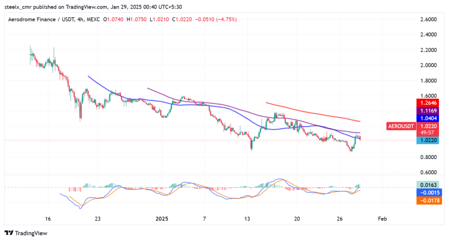Click the red 1.2646 moving average label

click(428, 103)
